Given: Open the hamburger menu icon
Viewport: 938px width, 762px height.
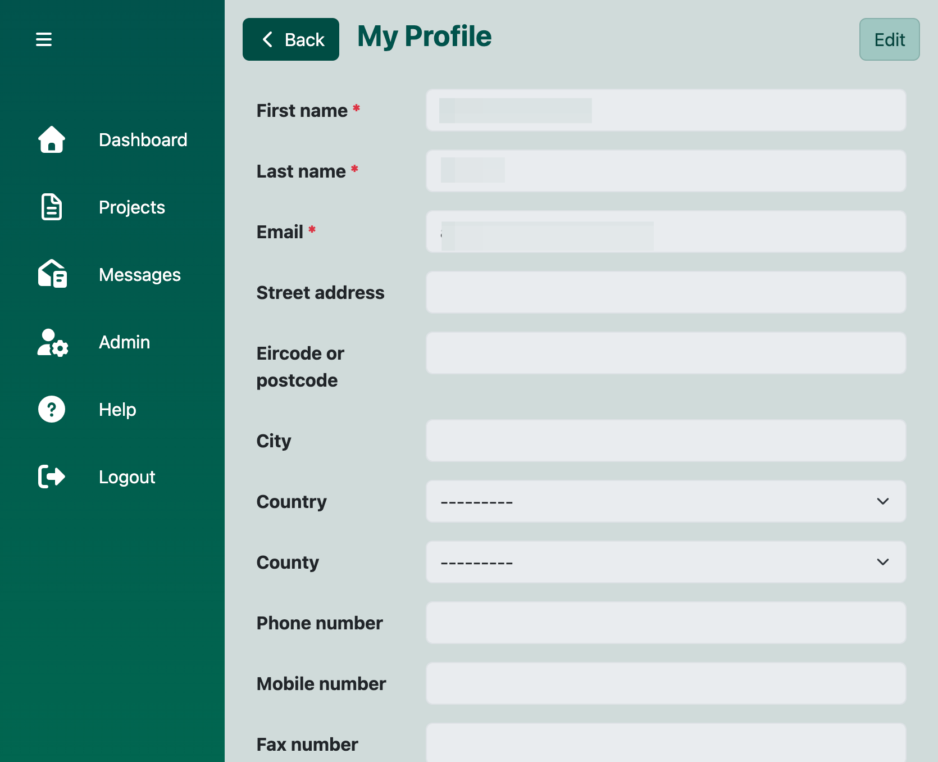Looking at the screenshot, I should tap(44, 39).
